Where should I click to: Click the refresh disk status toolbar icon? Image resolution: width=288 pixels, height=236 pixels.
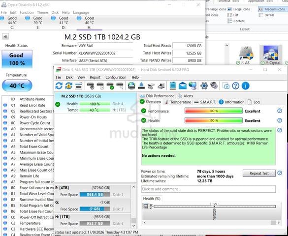(59, 86)
